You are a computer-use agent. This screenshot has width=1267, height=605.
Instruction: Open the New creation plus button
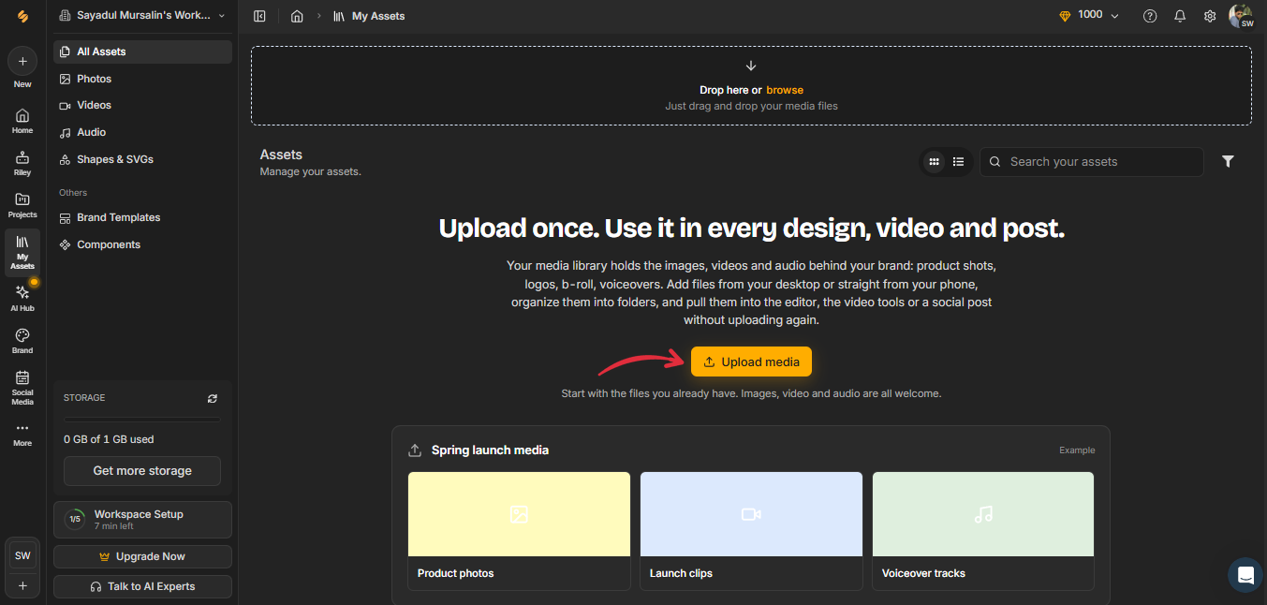(x=22, y=62)
